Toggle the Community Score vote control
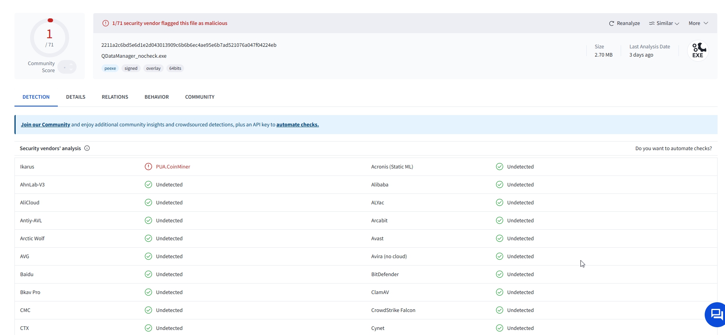Viewport: 725px width, 335px height. (x=67, y=67)
